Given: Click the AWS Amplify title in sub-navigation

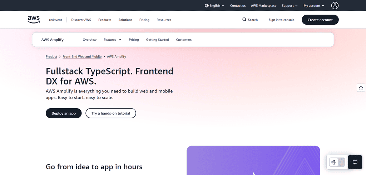Looking at the screenshot, I should [x=52, y=40].
